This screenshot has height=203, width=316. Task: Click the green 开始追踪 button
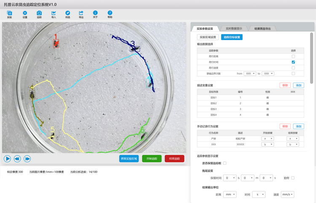(x=152, y=159)
